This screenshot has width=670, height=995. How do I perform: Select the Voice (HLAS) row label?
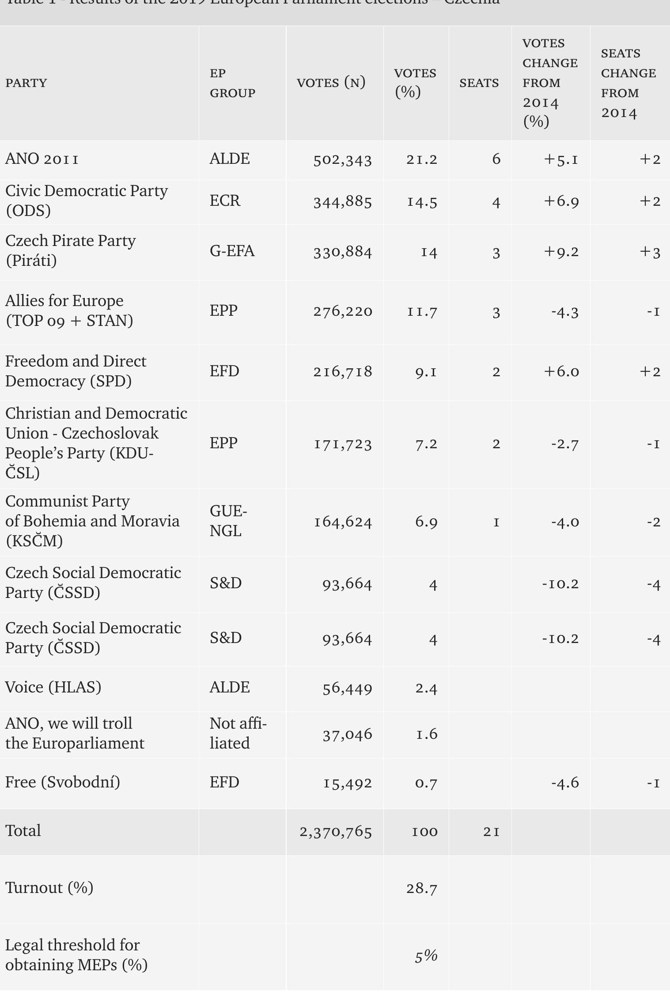(53, 687)
